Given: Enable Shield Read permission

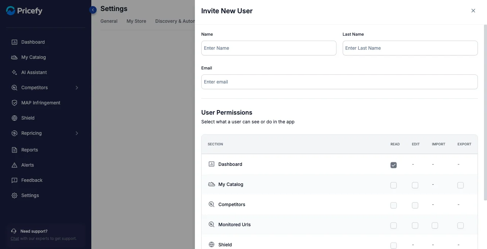Looking at the screenshot, I should click(x=393, y=246).
